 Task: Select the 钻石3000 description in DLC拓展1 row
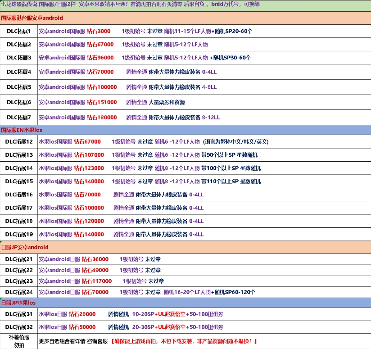(145, 31)
